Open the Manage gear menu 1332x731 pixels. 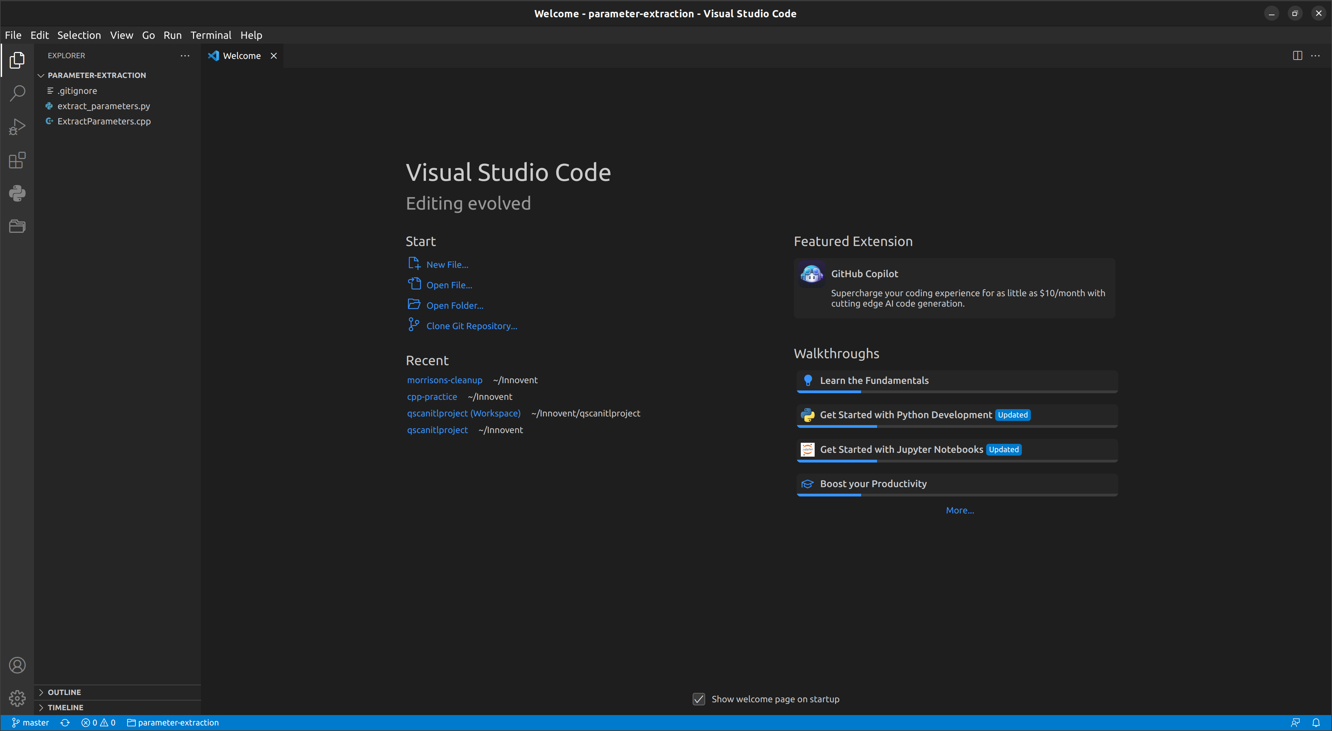(17, 698)
